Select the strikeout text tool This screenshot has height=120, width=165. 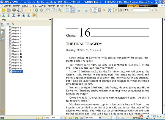click(x=19, y=15)
